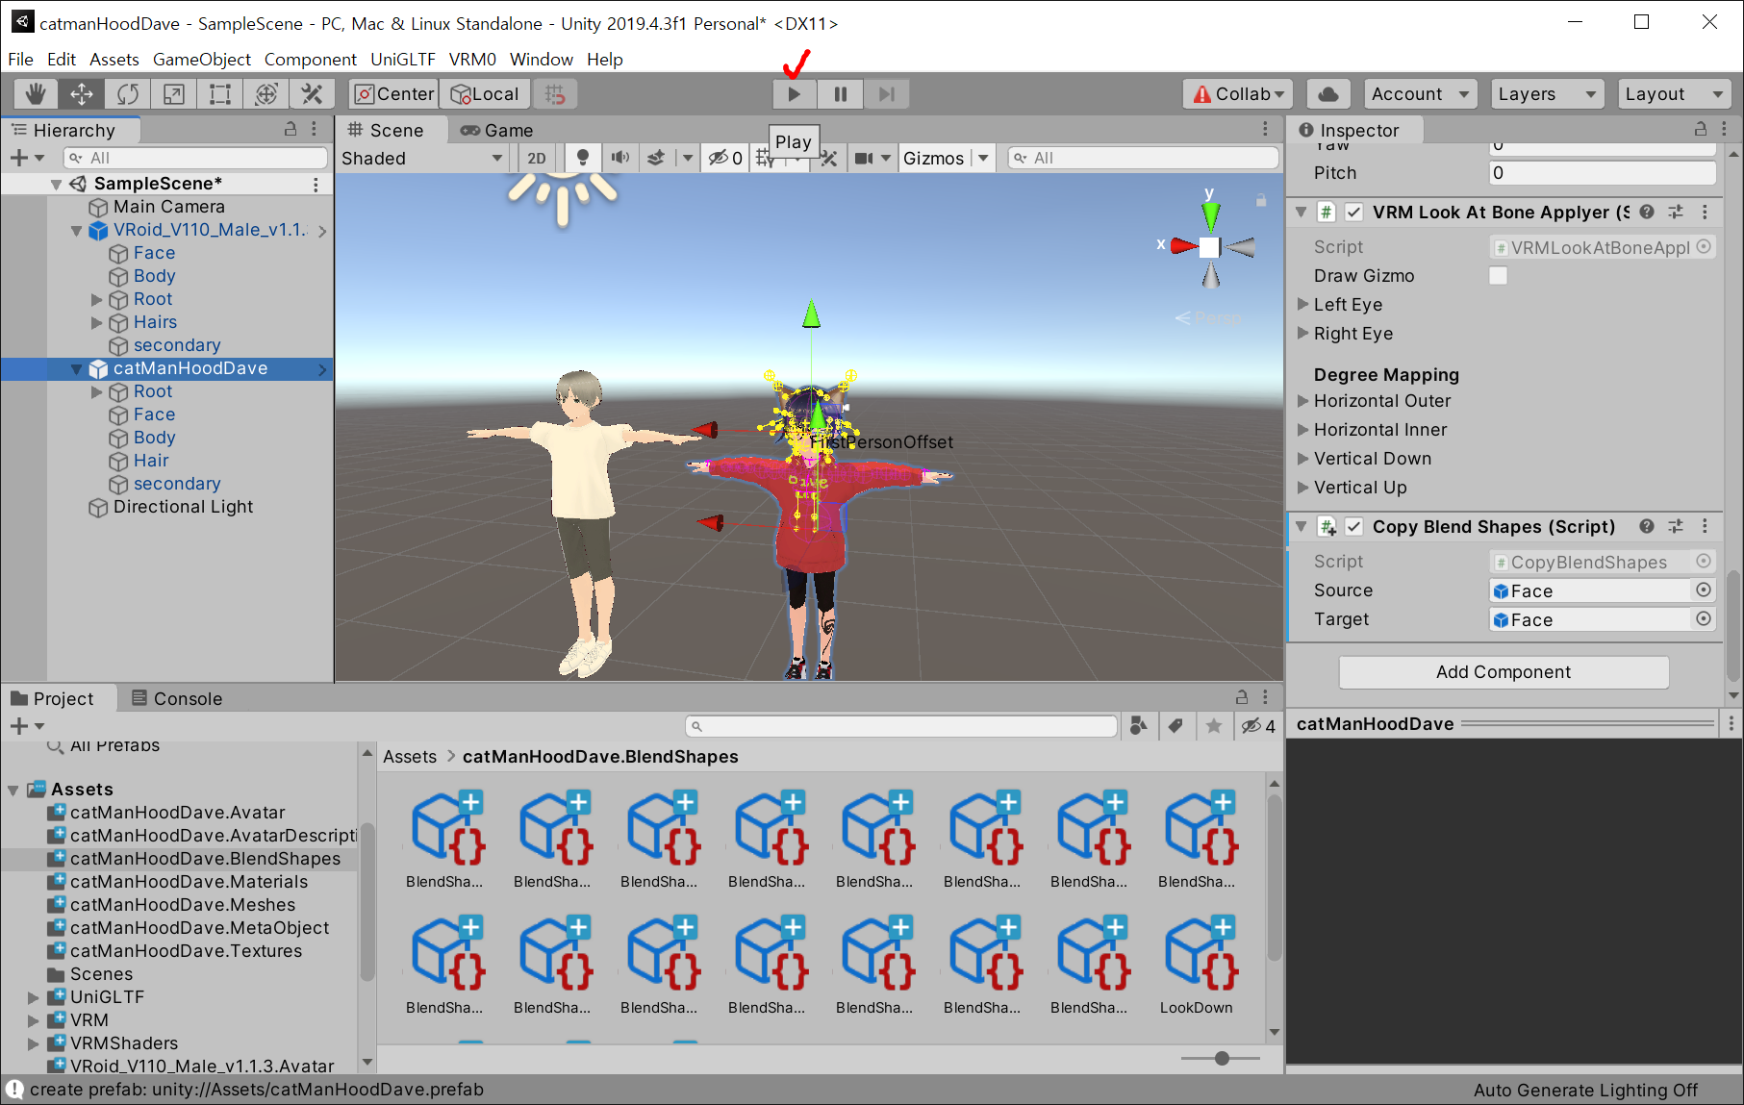
Task: Toggle the Local handle rotation button
Action: click(485, 93)
